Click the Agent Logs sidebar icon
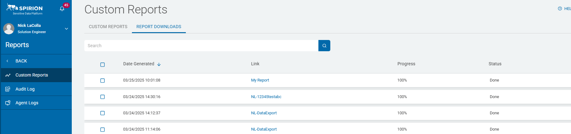Image resolution: width=571 pixels, height=134 pixels. (x=8, y=103)
